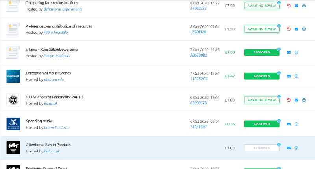Viewport: 315px width, 169px height.
Task: Click Preference over distribution document thumbnail
Action: click(x=13, y=29)
